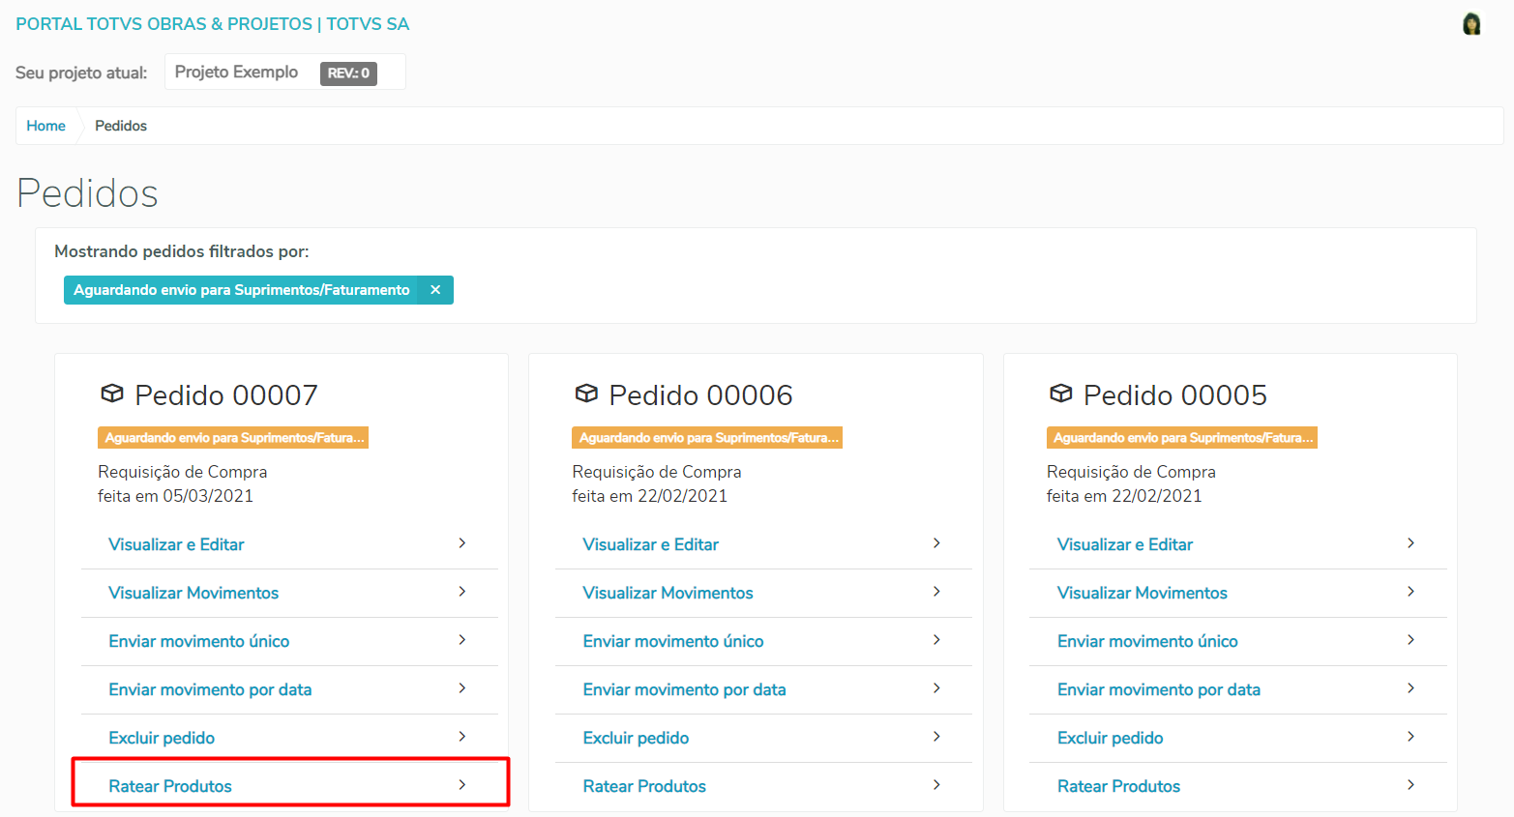Click chevron beside Pedido 00005 Ratear Produtos
This screenshot has height=817, width=1514.
tap(1410, 785)
